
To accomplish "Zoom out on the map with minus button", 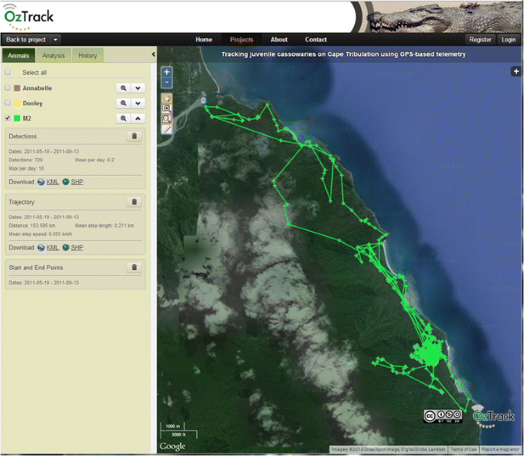I will [167, 82].
